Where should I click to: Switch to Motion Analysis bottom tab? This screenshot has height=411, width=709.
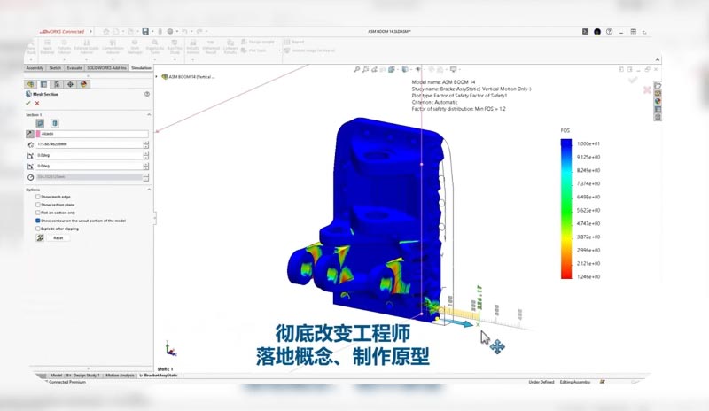click(120, 376)
